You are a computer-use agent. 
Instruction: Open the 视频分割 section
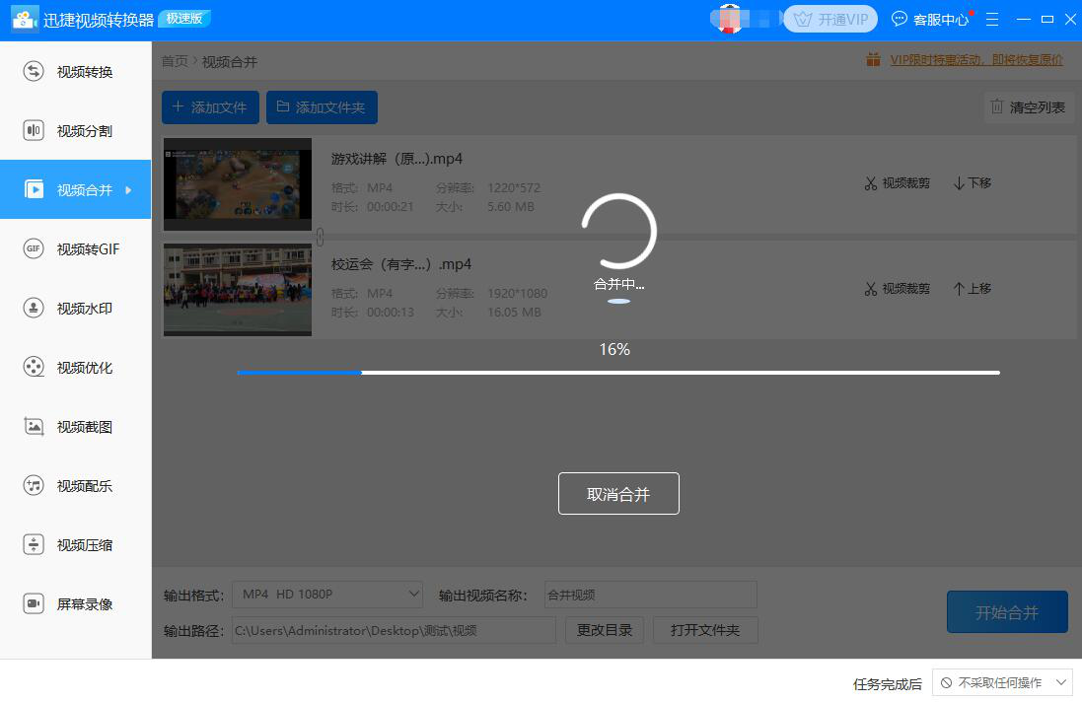coord(75,130)
